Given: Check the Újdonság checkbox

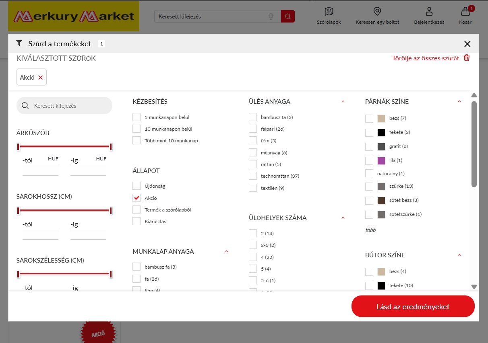Looking at the screenshot, I should (x=136, y=186).
